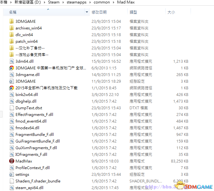
Task: Click type DTXT 檔案
Action: (x=139, y=108)
